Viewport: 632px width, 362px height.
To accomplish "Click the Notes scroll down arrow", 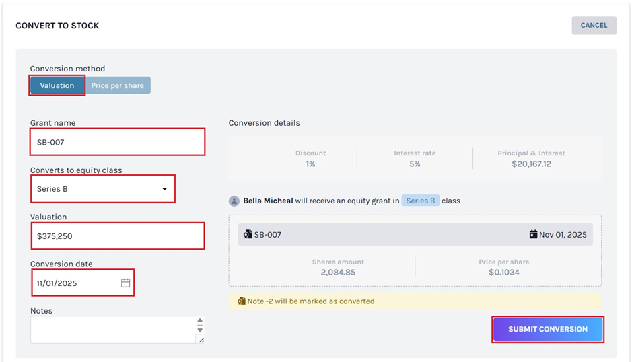I will pyautogui.click(x=200, y=330).
